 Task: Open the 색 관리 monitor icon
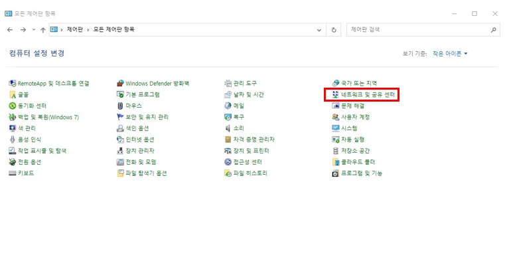(x=13, y=128)
